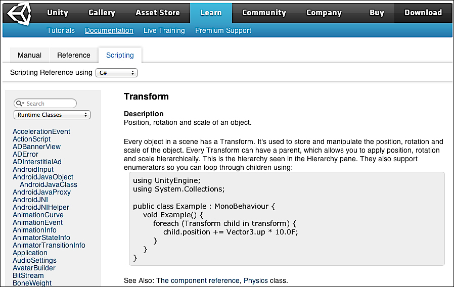Image resolution: width=454 pixels, height=287 pixels.
Task: Follow The component reference link
Action: click(198, 280)
